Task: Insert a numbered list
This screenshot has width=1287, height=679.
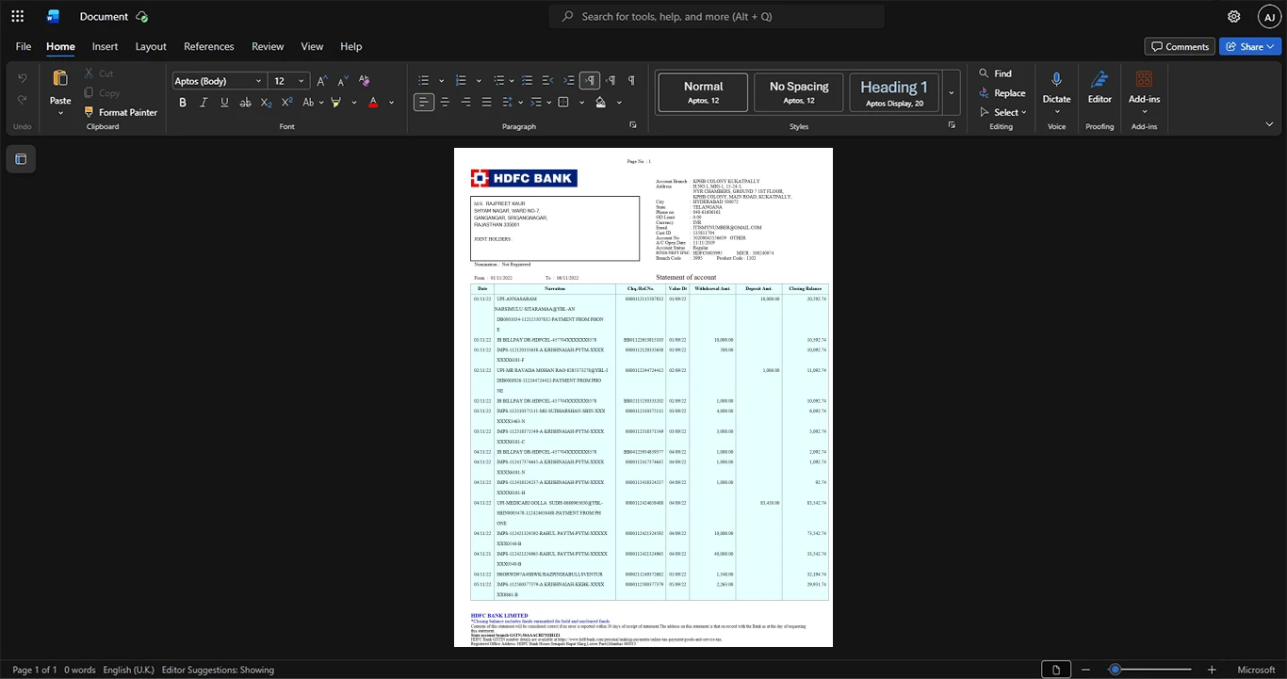Action: 461,81
